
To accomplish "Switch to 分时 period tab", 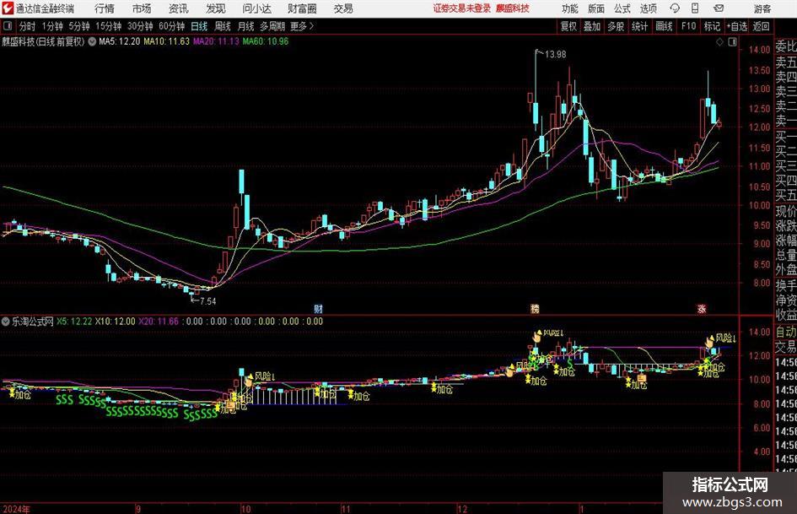I will pyautogui.click(x=28, y=26).
